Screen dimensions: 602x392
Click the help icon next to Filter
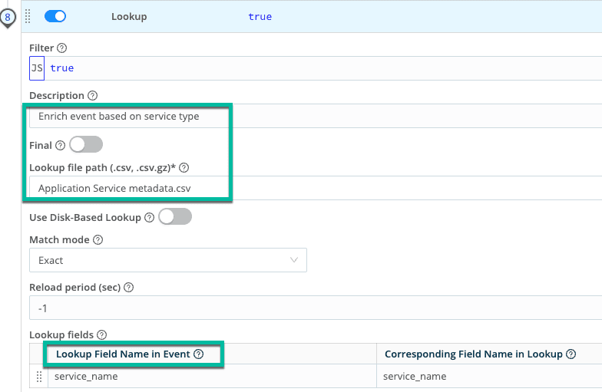[62, 48]
